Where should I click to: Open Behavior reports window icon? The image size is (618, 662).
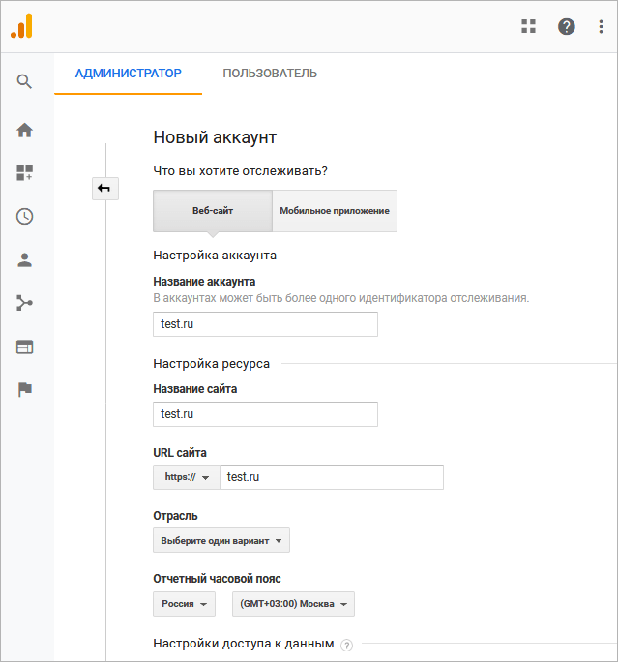pyautogui.click(x=24, y=347)
